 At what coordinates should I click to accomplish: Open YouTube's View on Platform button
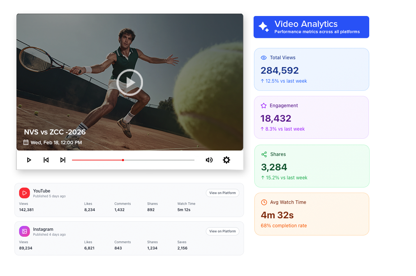222,193
